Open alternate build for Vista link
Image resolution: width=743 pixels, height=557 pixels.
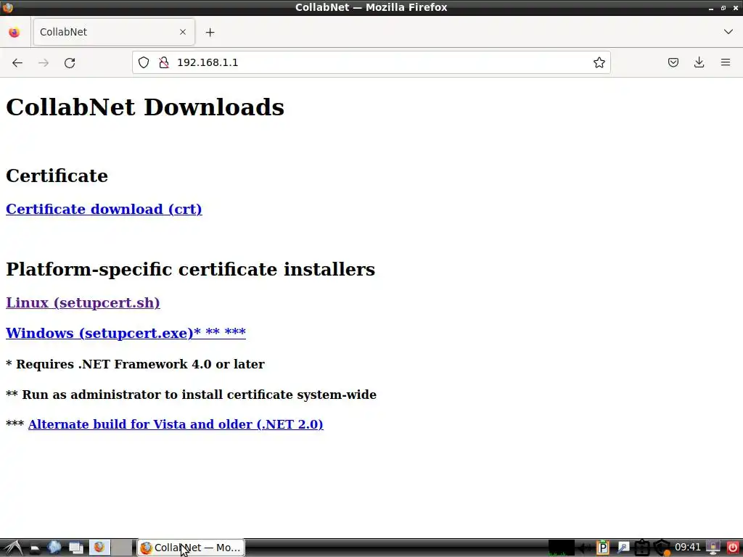176,424
